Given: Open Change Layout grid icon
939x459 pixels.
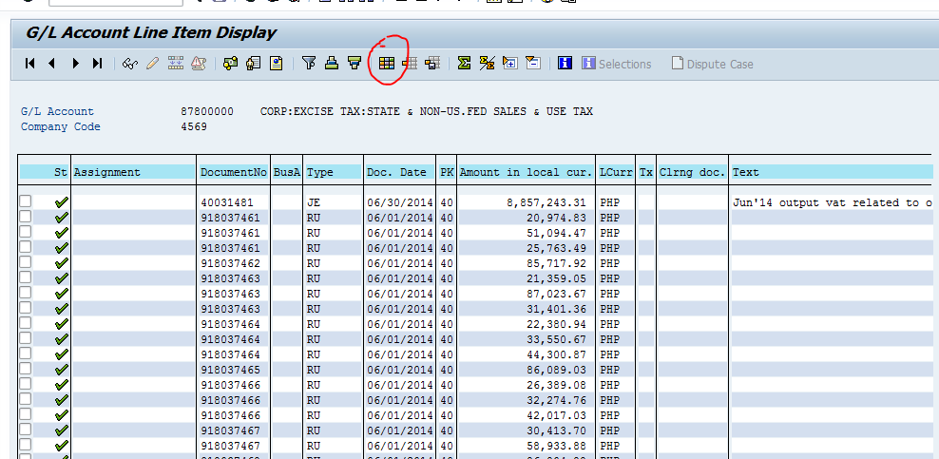Looking at the screenshot, I should [x=387, y=63].
